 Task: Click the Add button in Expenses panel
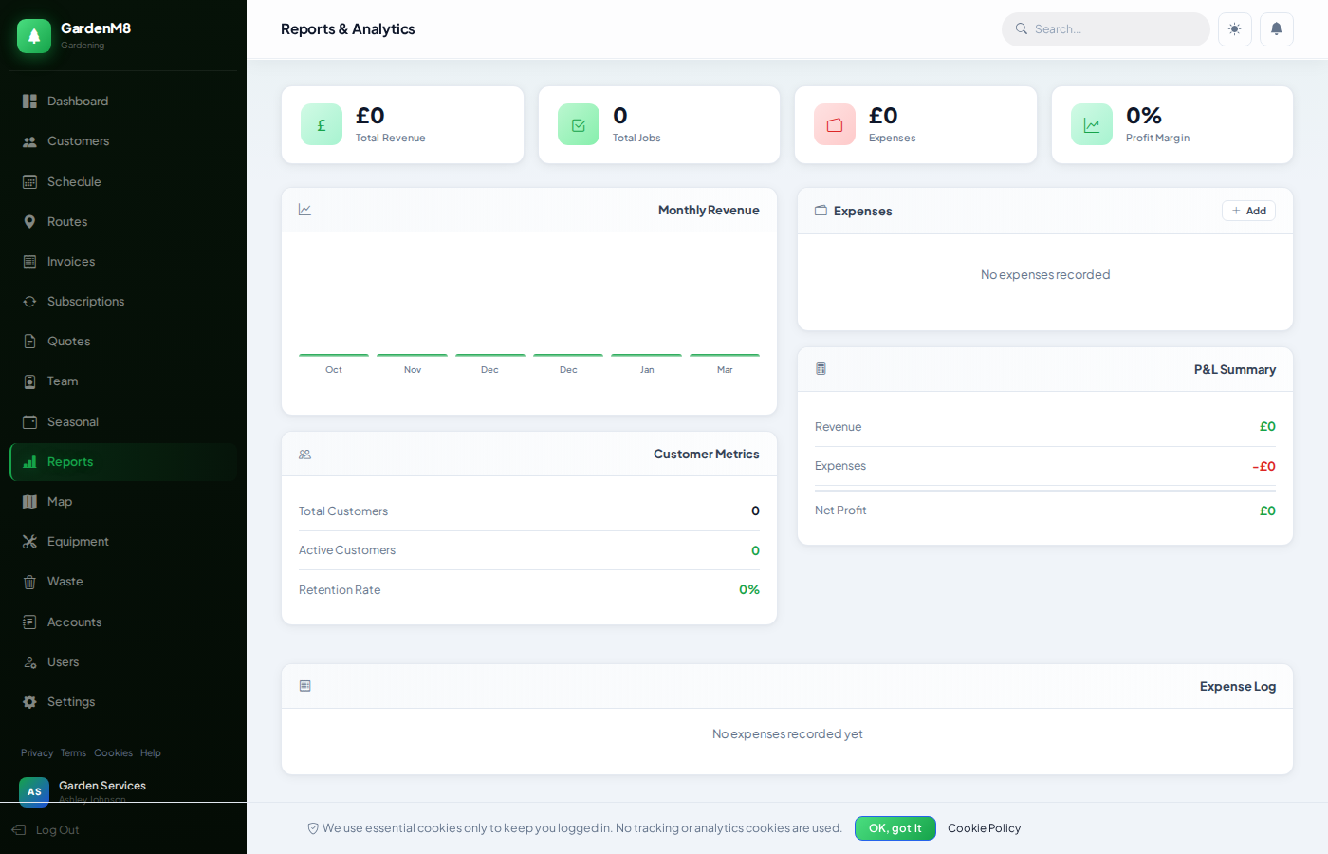(1248, 210)
